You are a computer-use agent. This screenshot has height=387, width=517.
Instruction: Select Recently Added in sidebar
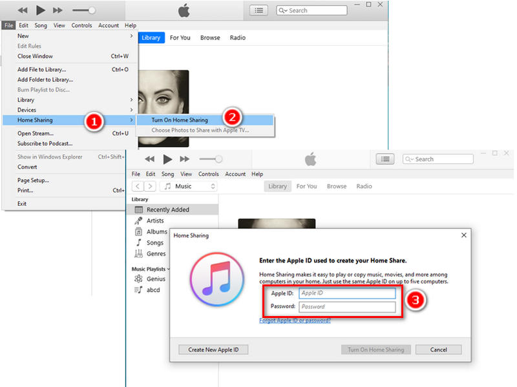[173, 210]
